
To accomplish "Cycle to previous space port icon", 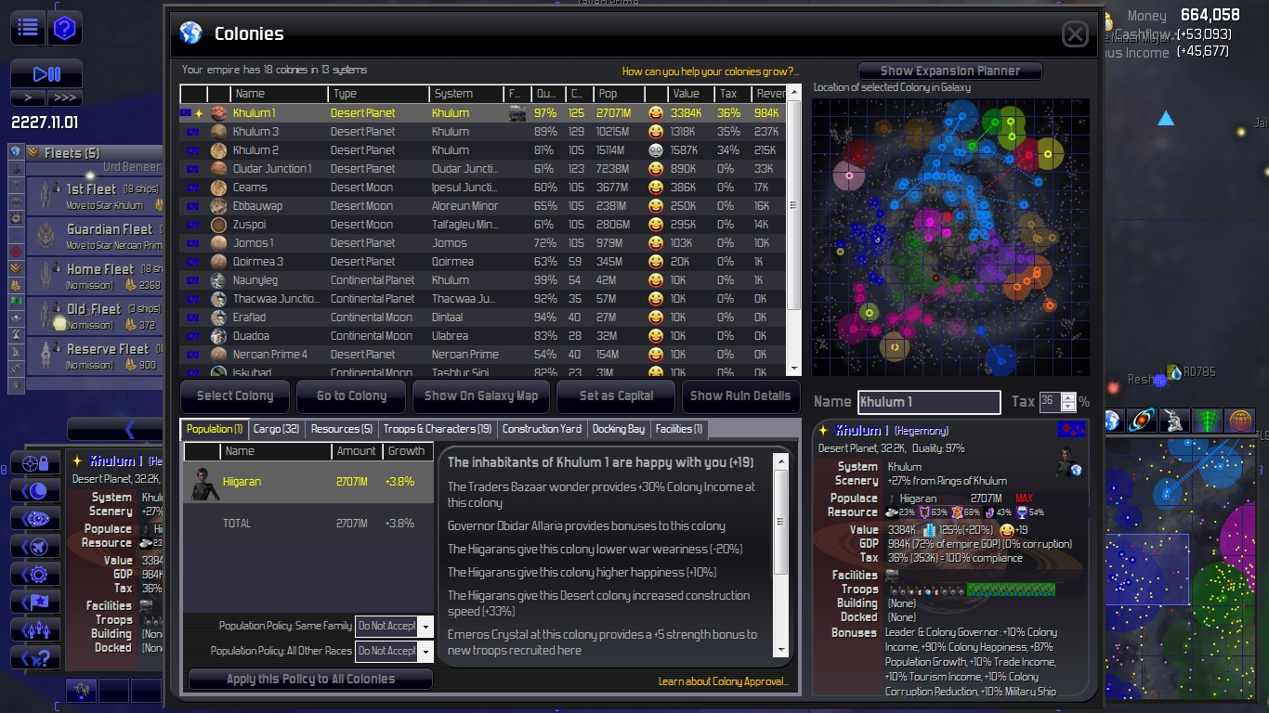I will pos(35,519).
